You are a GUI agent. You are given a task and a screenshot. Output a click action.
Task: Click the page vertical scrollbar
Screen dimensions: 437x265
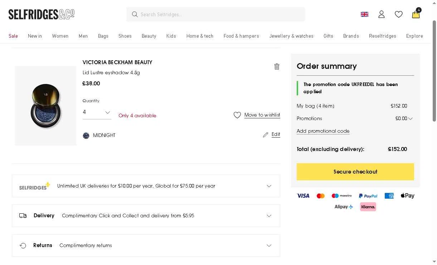click(x=434, y=72)
